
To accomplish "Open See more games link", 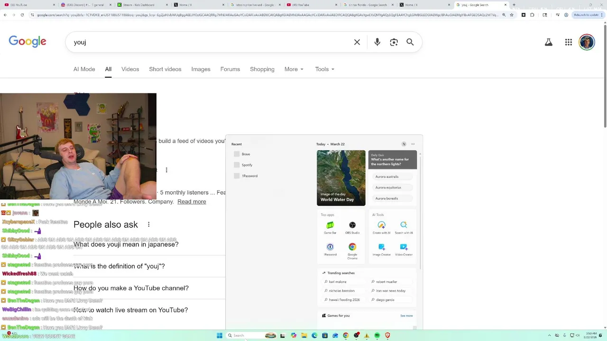I will click(x=406, y=315).
